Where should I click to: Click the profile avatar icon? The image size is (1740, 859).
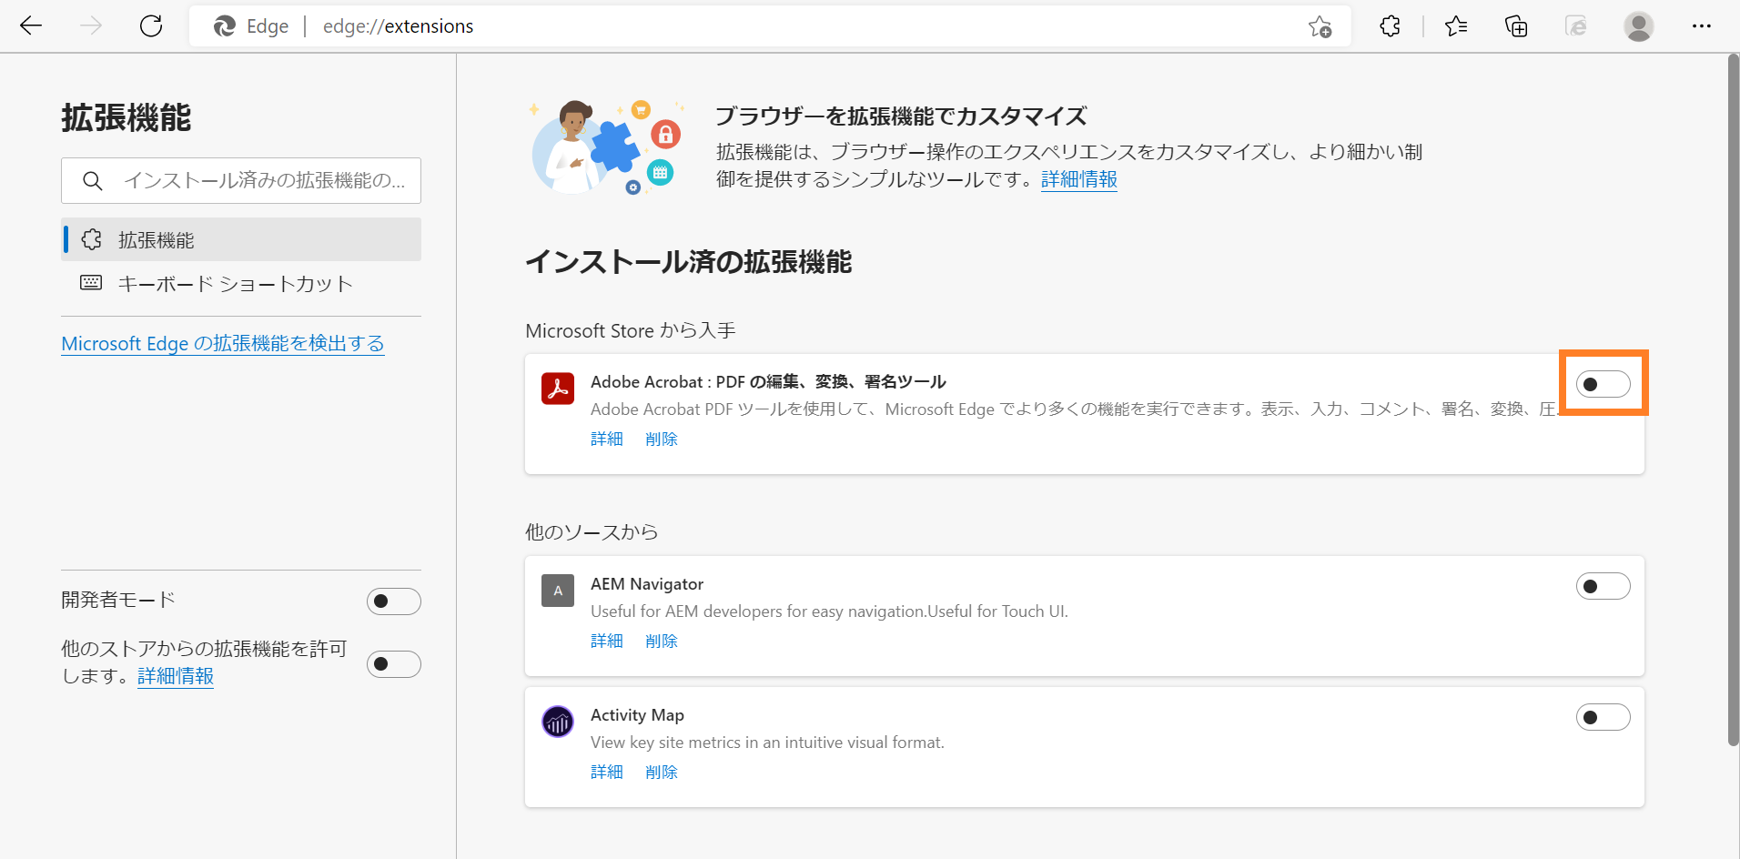tap(1638, 25)
